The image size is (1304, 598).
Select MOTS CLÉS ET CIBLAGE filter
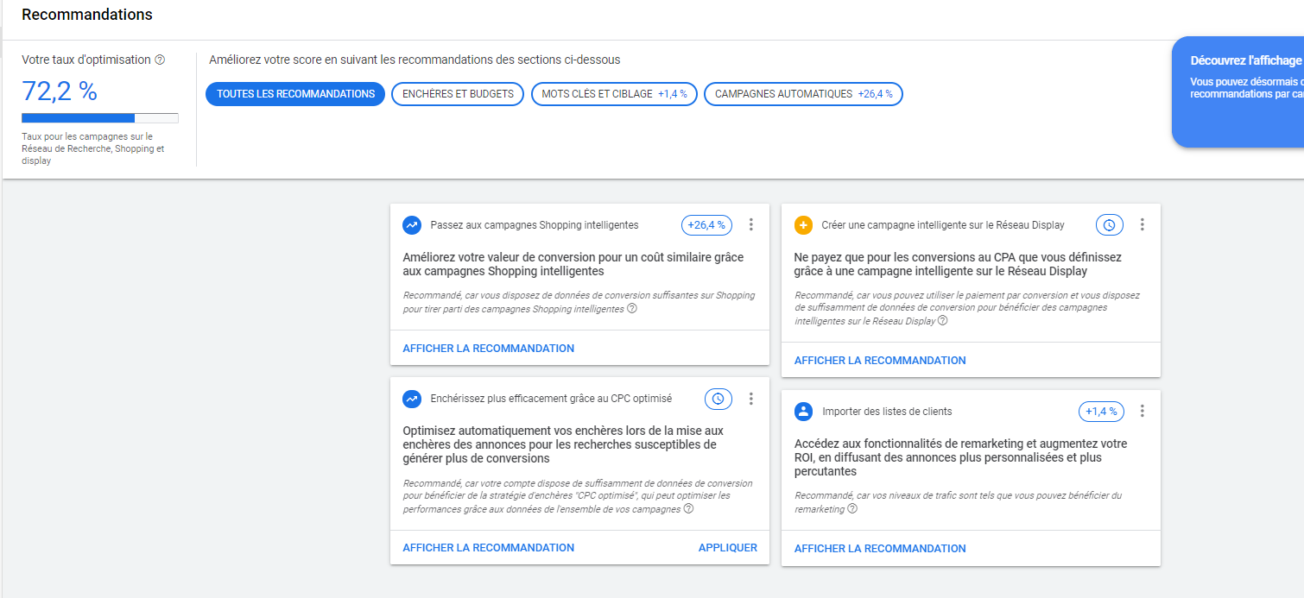(x=614, y=94)
